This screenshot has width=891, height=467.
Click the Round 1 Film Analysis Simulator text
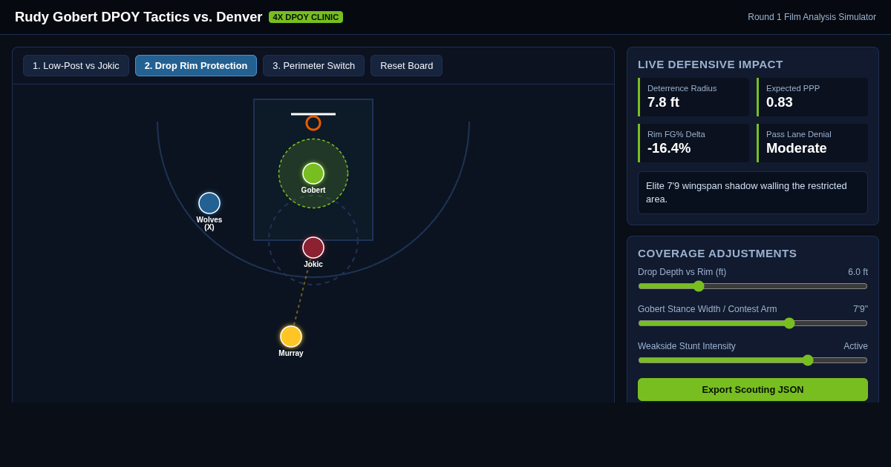[x=812, y=17]
